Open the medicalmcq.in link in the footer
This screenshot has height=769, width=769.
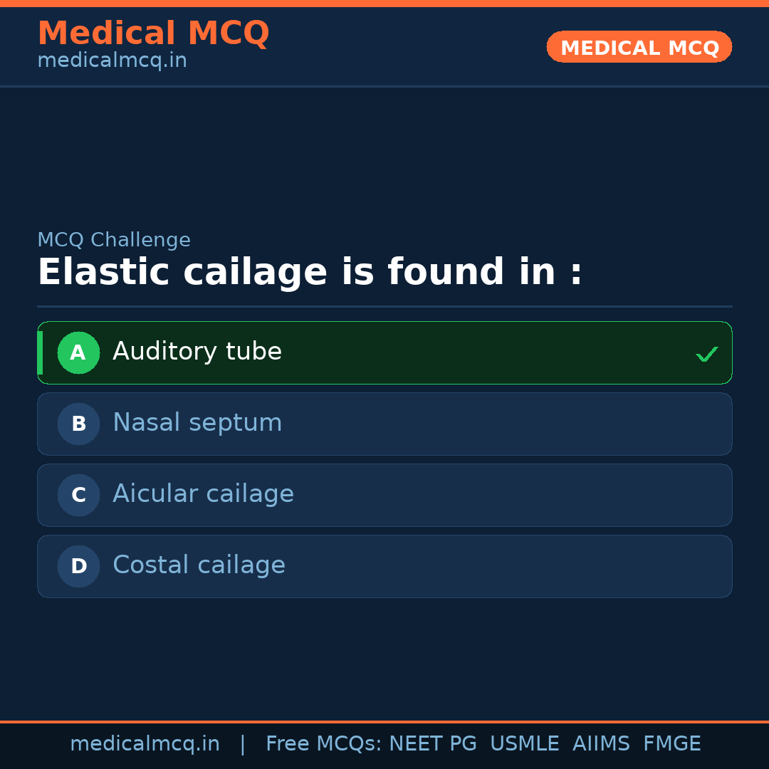tap(145, 743)
